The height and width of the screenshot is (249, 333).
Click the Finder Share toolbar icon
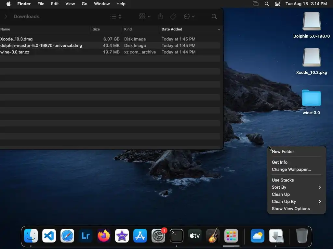(161, 17)
